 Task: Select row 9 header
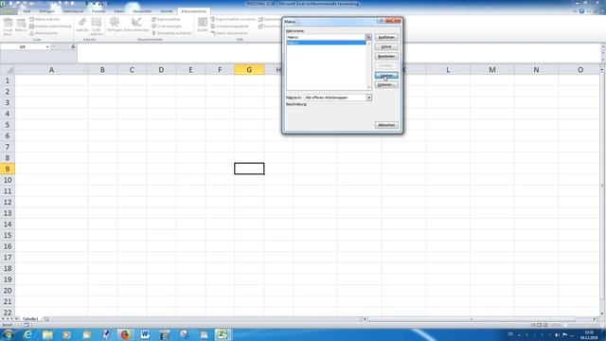click(8, 169)
